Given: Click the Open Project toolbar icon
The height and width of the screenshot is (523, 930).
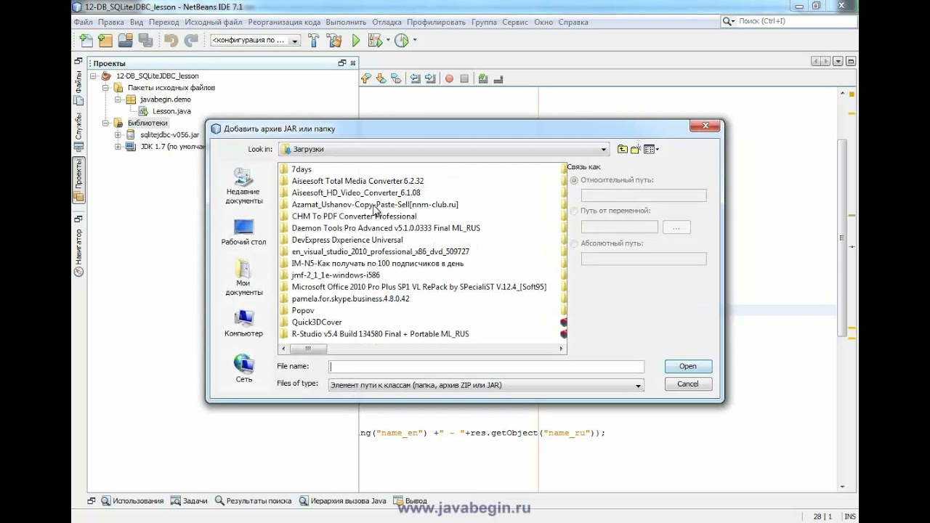Looking at the screenshot, I should pyautogui.click(x=126, y=41).
